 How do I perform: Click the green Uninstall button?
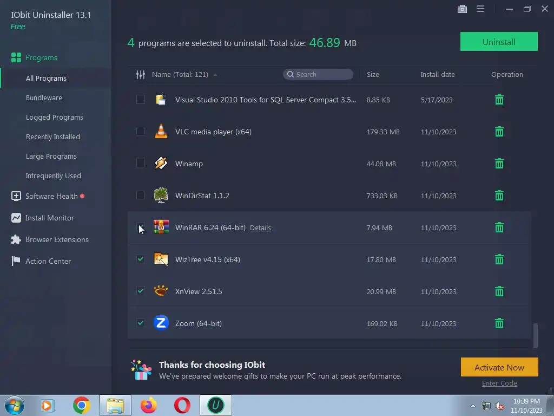pyautogui.click(x=499, y=41)
